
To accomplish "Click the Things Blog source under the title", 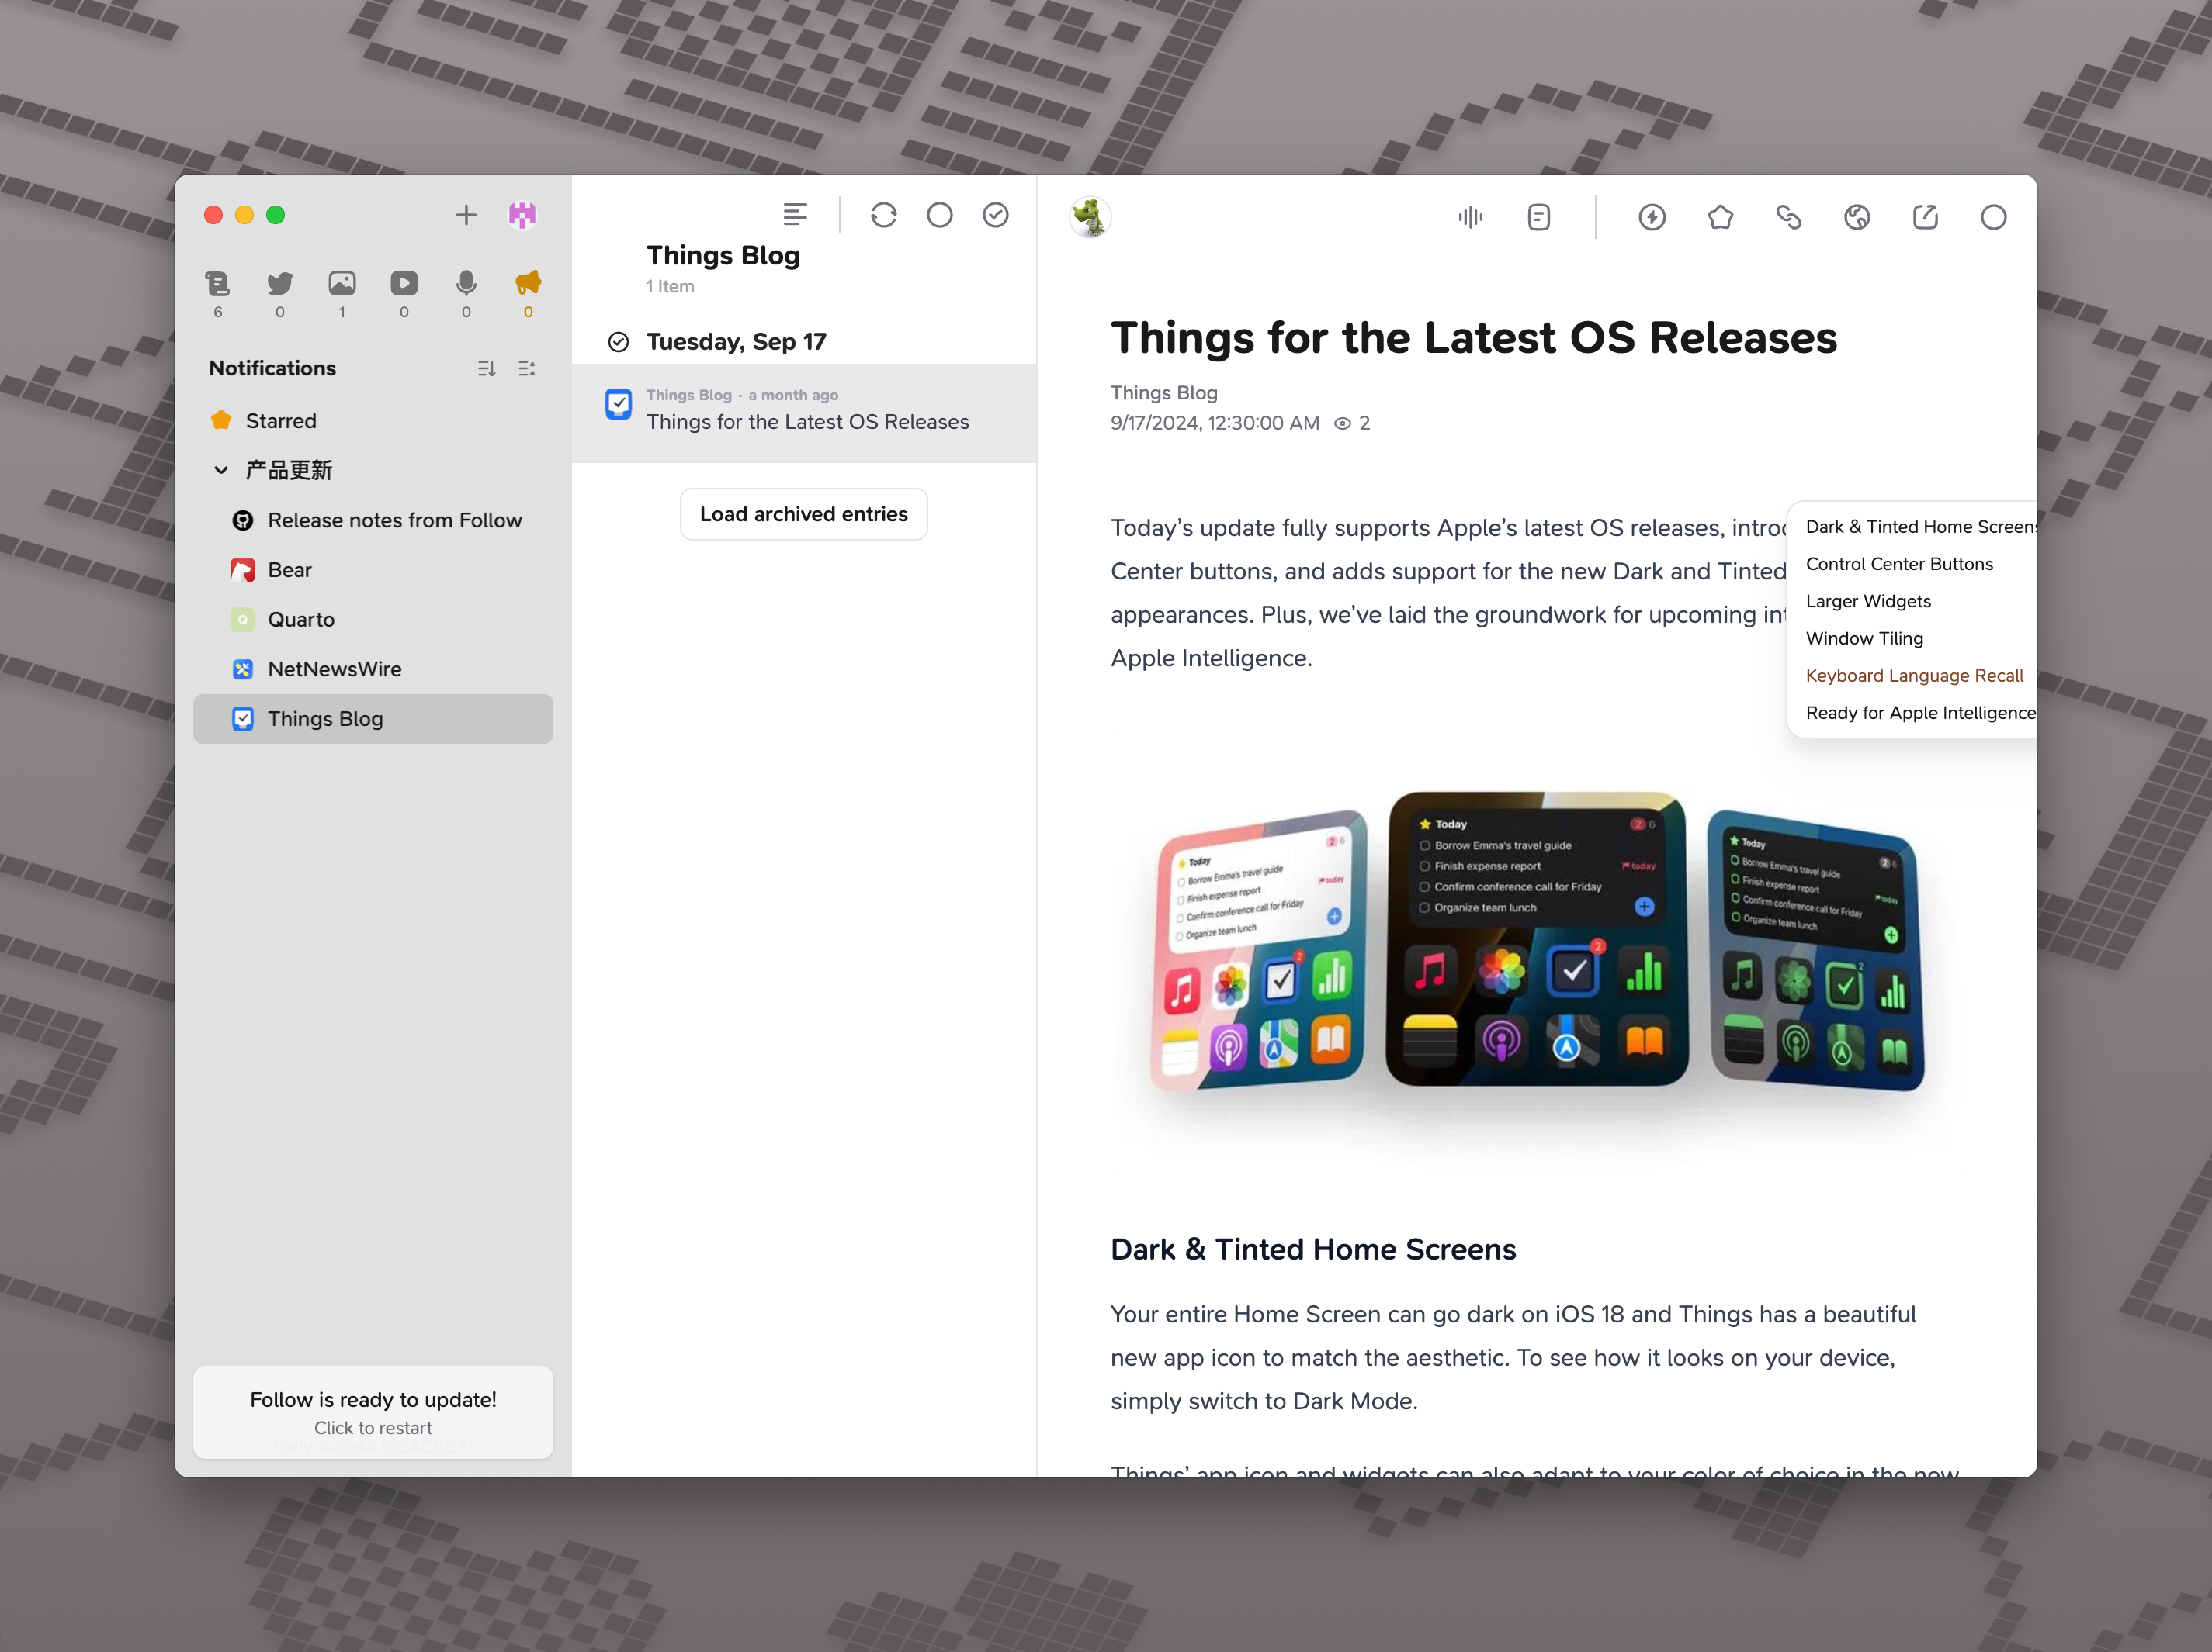I will coord(1164,392).
